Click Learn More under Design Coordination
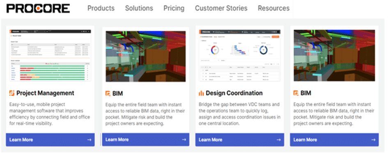The image size is (388, 153). [x=240, y=140]
